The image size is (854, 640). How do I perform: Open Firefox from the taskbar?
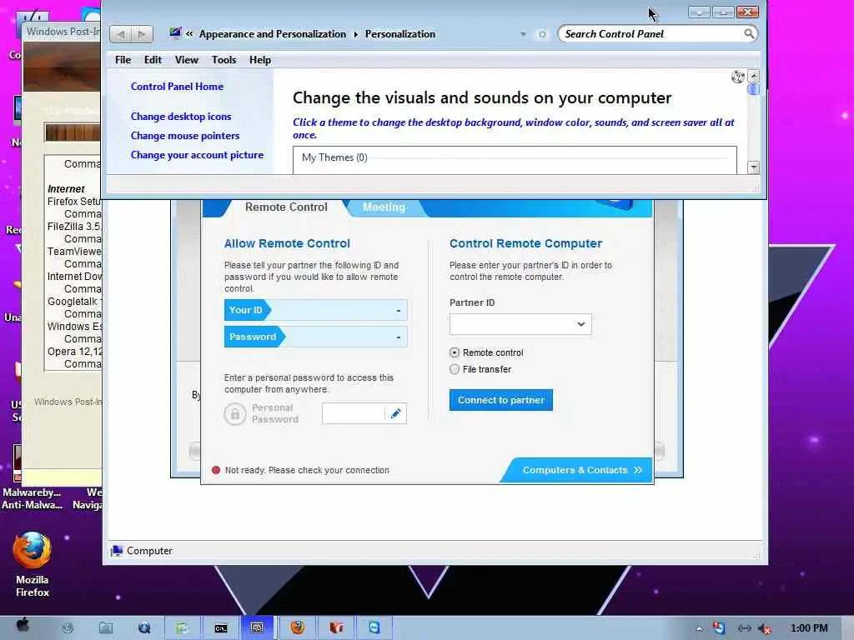[x=298, y=627]
